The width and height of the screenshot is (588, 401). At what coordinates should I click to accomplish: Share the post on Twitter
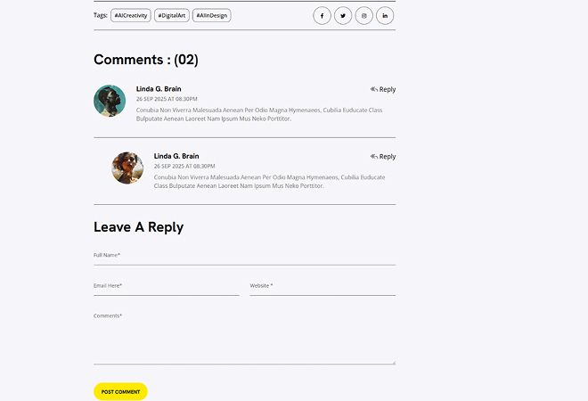tap(343, 16)
